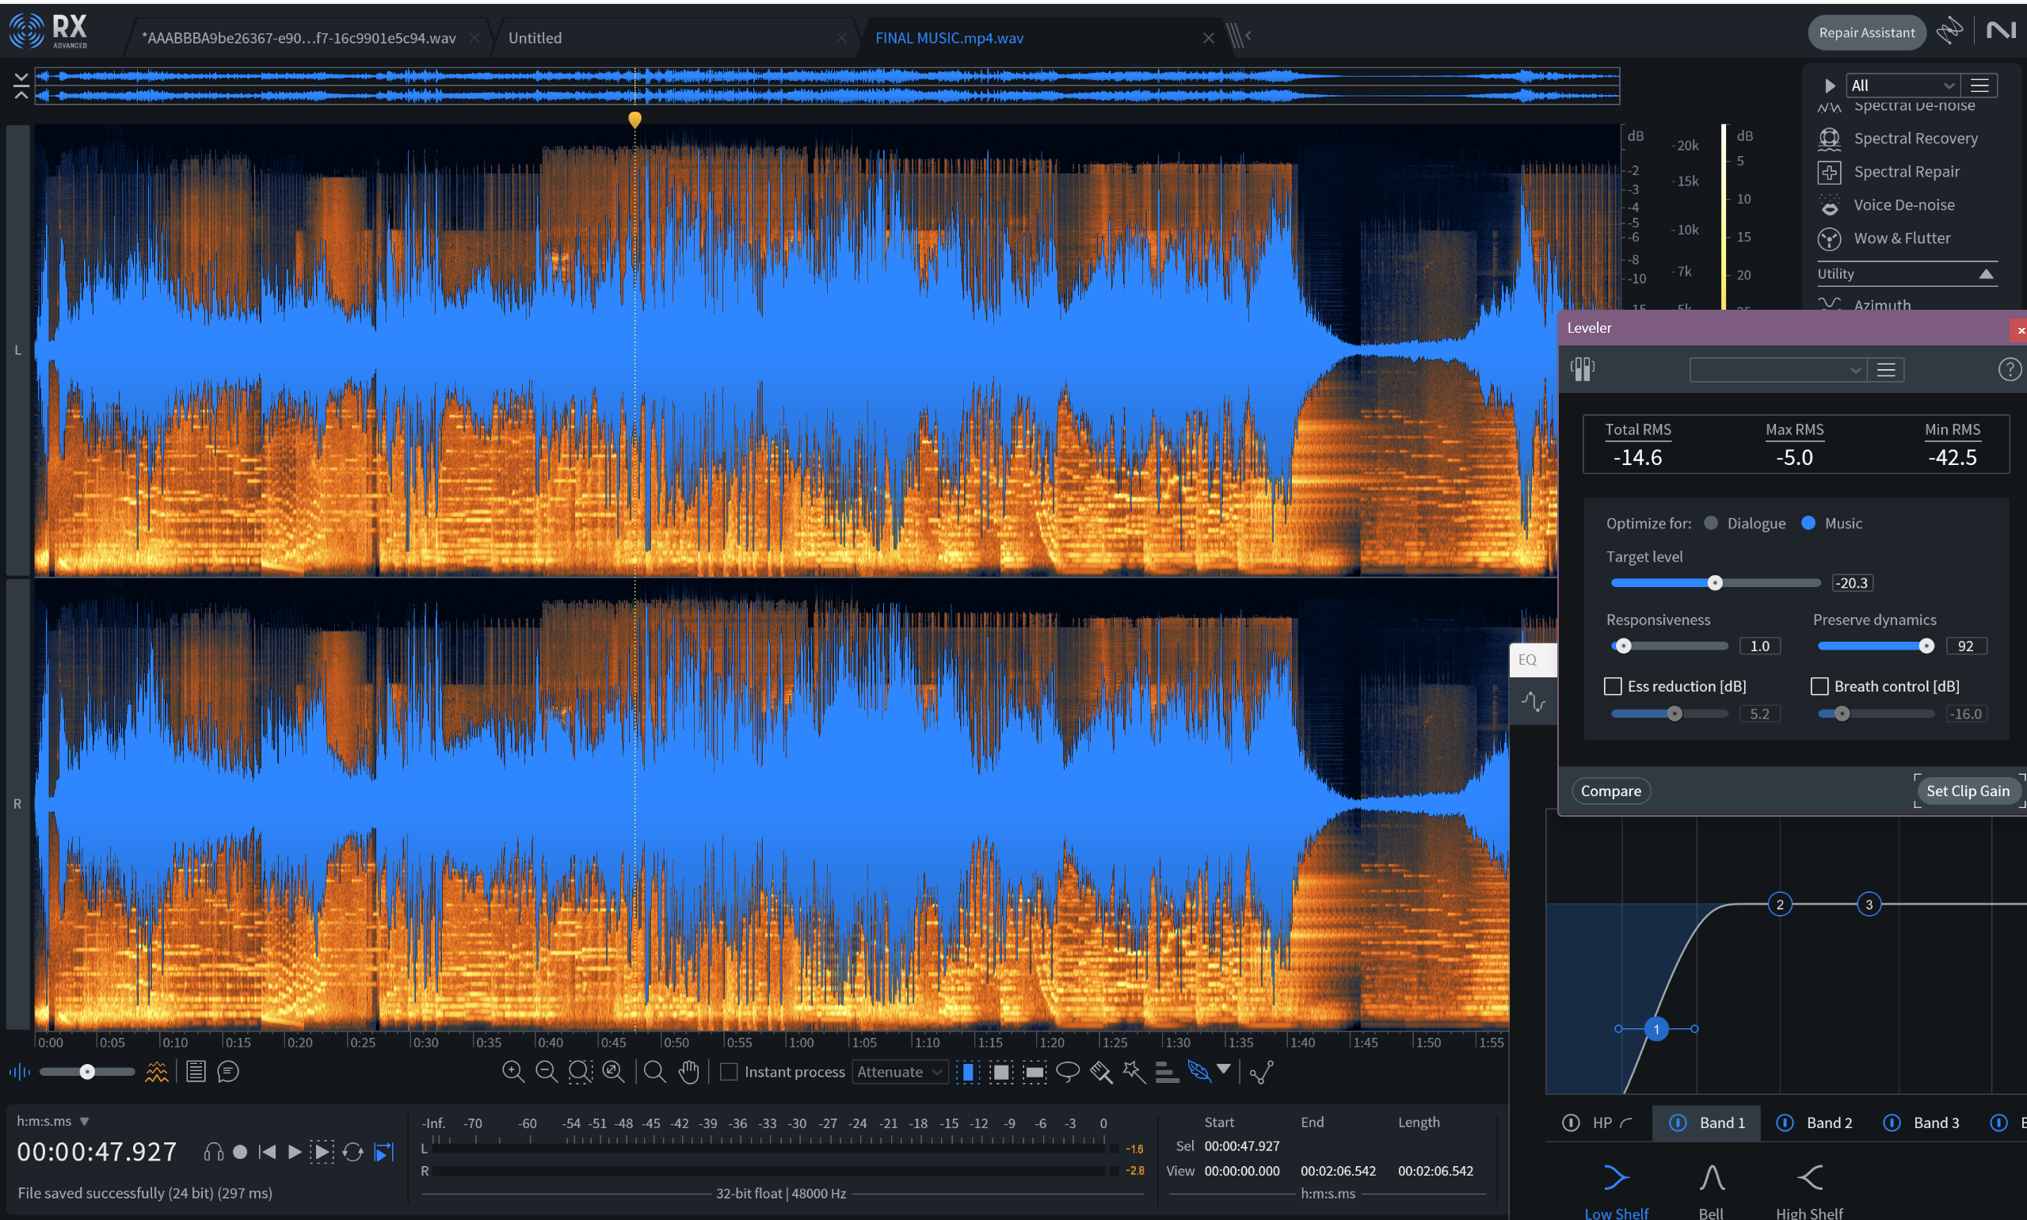The image size is (2027, 1220).
Task: Select the AAABBBA9be26367 wav file tab
Action: pos(299,38)
